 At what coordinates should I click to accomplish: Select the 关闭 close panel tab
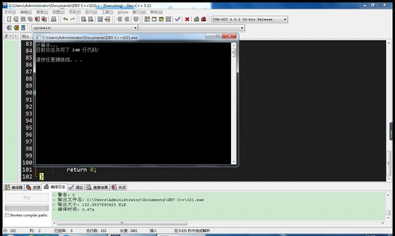click(119, 187)
